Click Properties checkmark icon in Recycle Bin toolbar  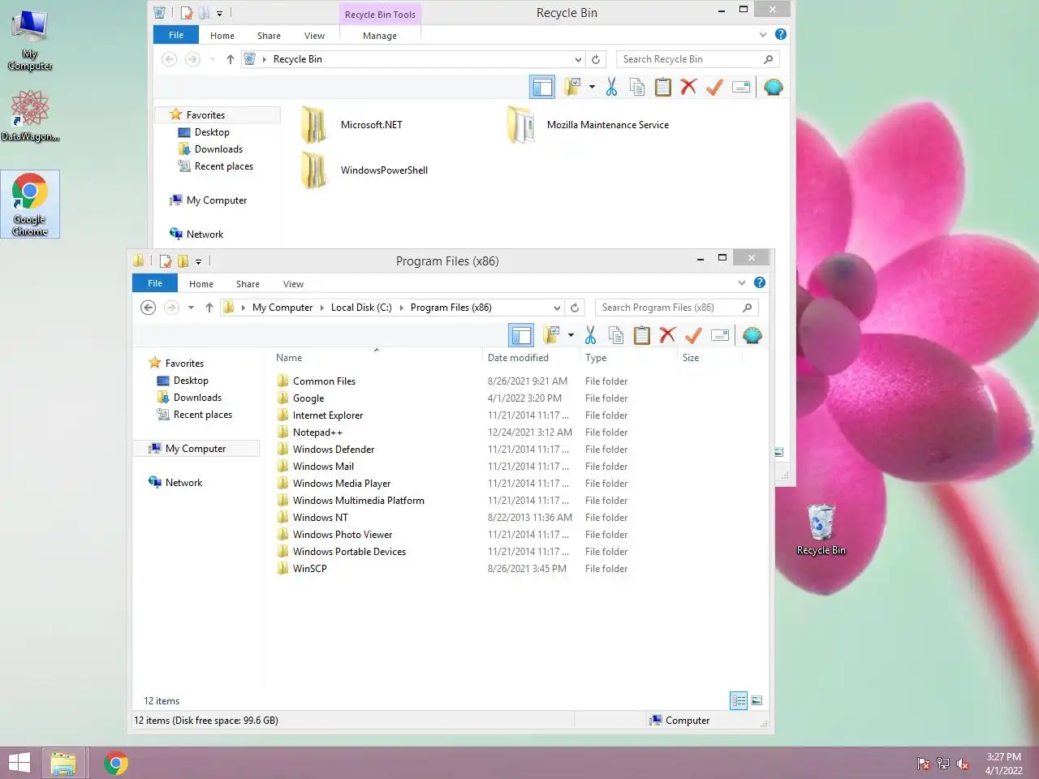pos(714,87)
